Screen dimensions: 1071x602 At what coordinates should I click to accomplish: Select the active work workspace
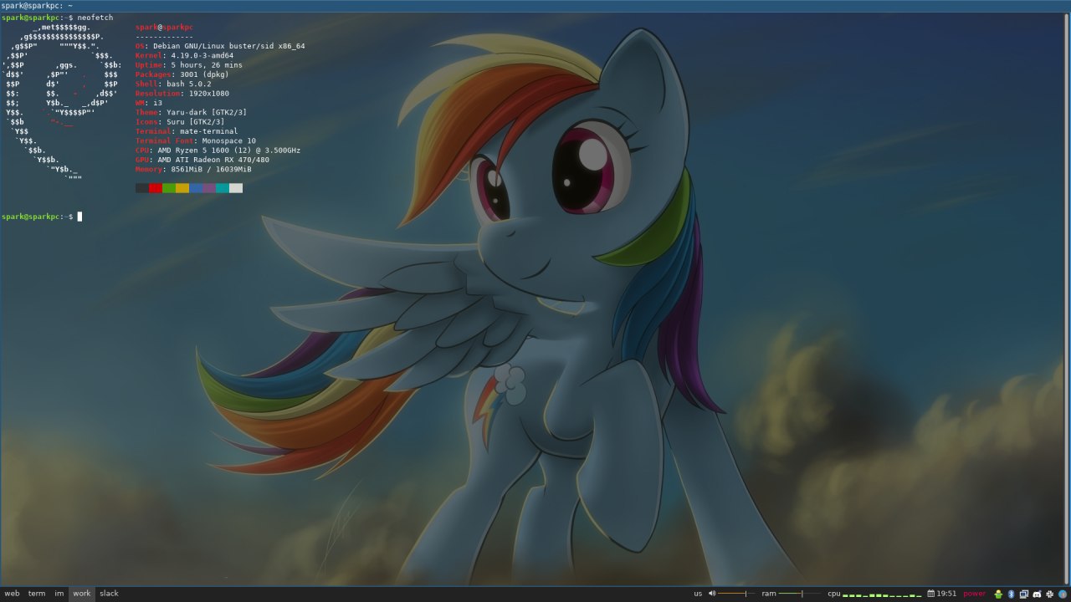[x=82, y=594]
